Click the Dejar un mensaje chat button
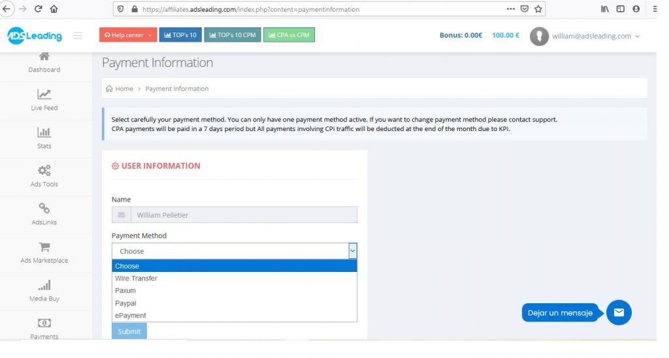This screenshot has height=358, width=669. click(x=560, y=313)
